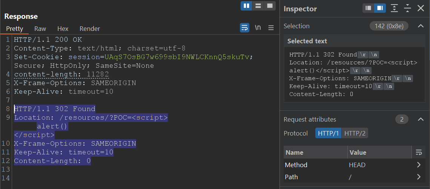Expand all Inspector sections
Viewport: 430px width, 189px height.
point(394,8)
